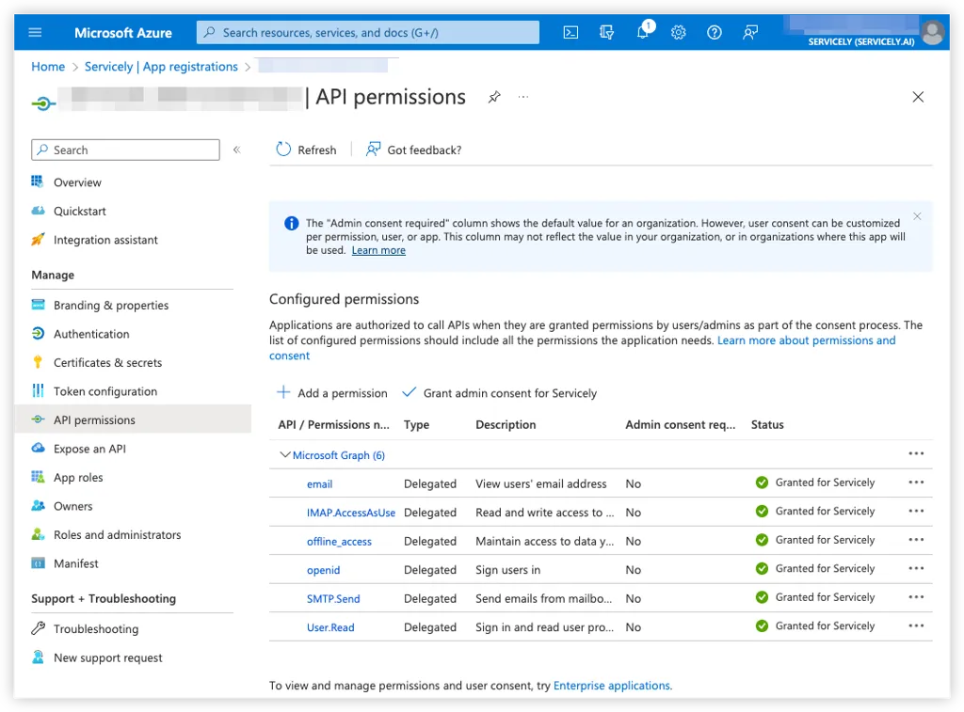Open the Feedback icon in top bar
Viewport: 964px width, 712px height.
750,33
